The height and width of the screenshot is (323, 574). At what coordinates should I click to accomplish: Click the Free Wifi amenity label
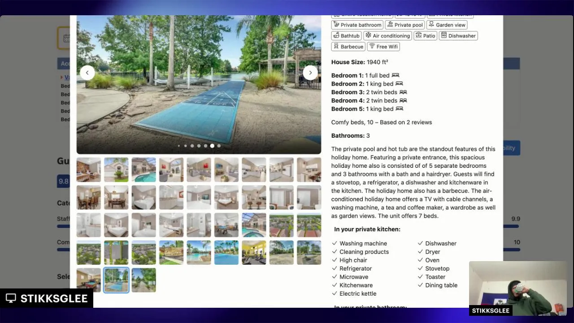tap(387, 47)
